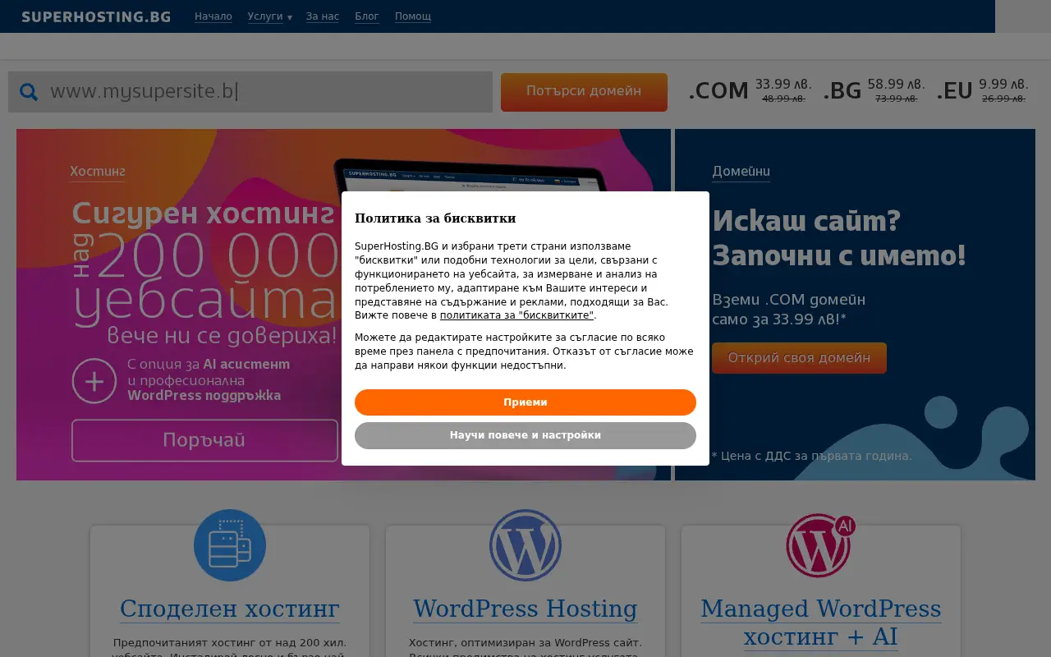Click the blue WordPress Hosting logo

tap(525, 545)
